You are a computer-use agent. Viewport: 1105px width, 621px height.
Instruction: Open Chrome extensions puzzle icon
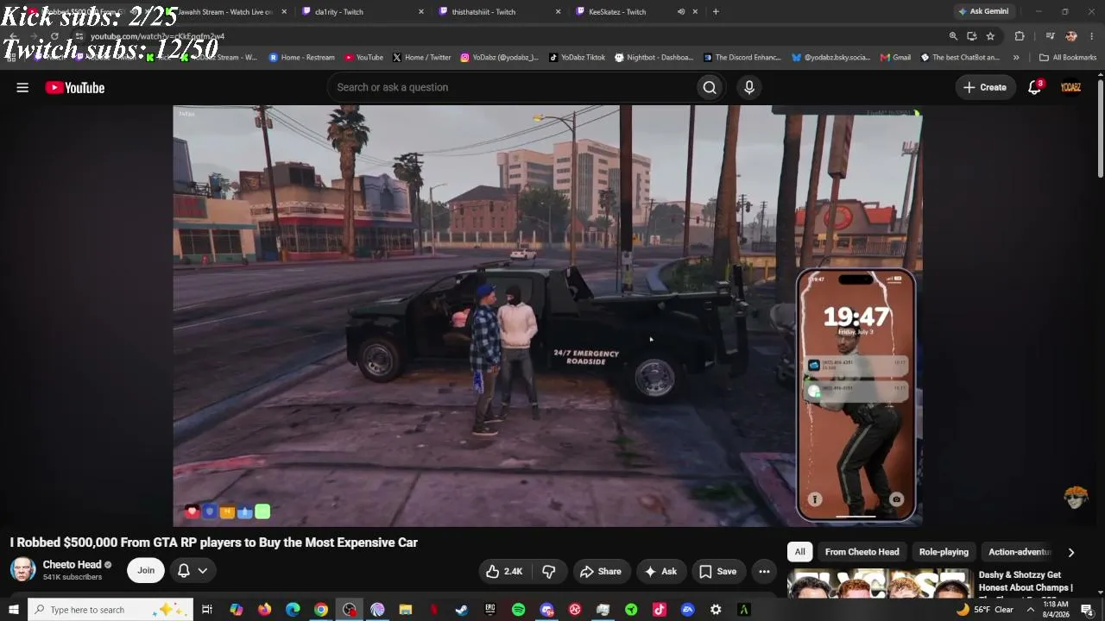click(1020, 36)
